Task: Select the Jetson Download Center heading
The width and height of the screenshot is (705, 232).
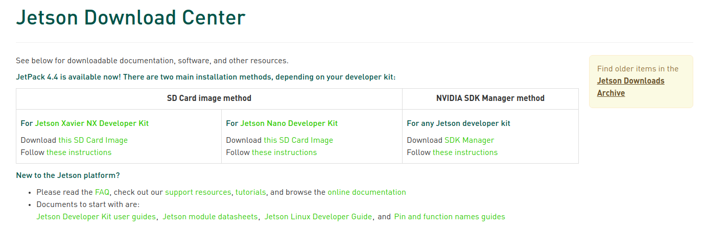Action: pos(131,18)
